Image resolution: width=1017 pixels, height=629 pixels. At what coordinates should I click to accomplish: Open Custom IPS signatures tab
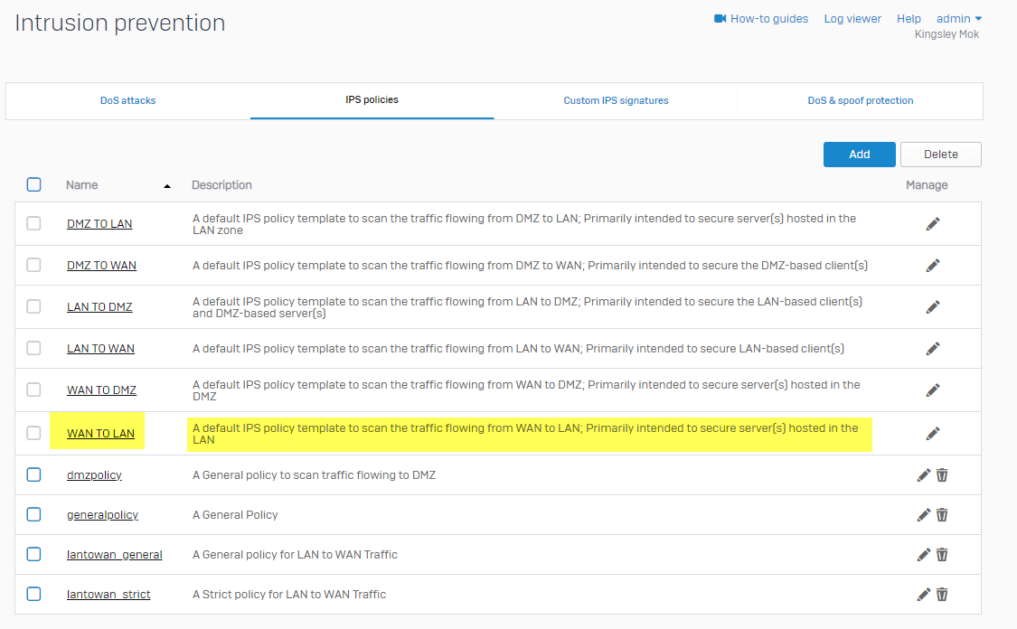(x=616, y=100)
